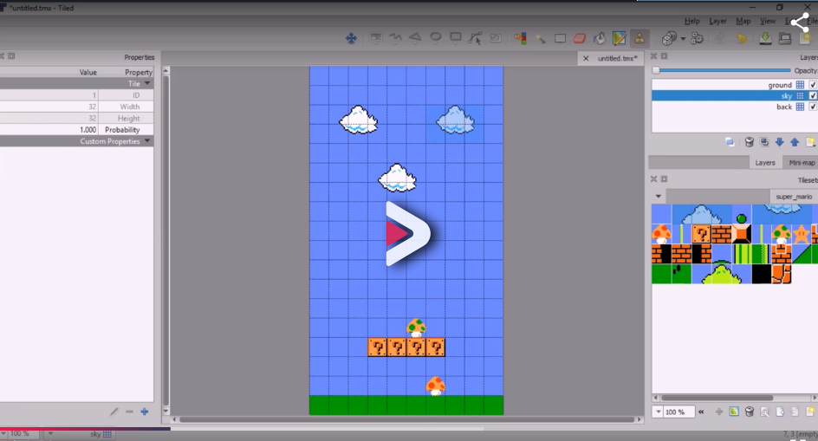This screenshot has width=818, height=441.
Task: Move selected layer down with blue arrow
Action: coord(779,142)
